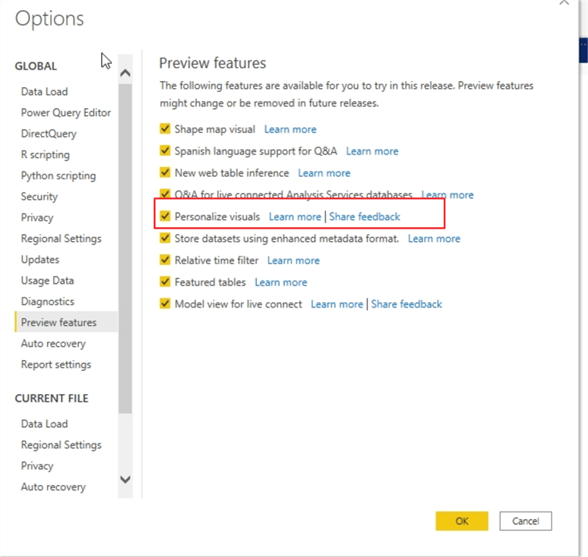The width and height of the screenshot is (588, 557).
Task: Select the Python scripting category
Action: (x=58, y=175)
